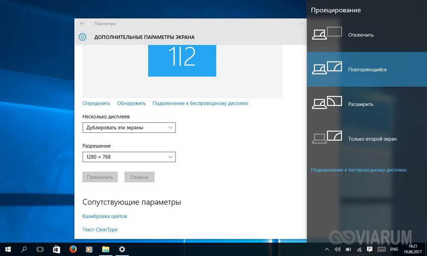
Task: Click the taskbar search magnifier icon
Action: [24, 249]
